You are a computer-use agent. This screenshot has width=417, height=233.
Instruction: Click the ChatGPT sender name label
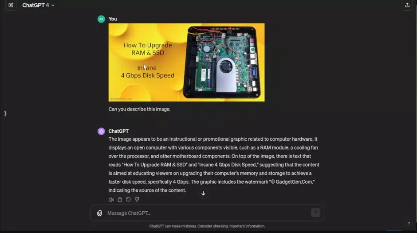[x=118, y=131]
